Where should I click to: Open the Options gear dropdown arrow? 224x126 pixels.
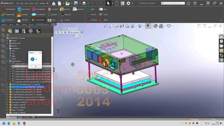[x=133, y=3]
